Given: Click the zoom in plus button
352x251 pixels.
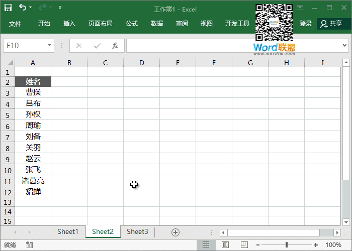Looking at the screenshot, I should [x=316, y=245].
